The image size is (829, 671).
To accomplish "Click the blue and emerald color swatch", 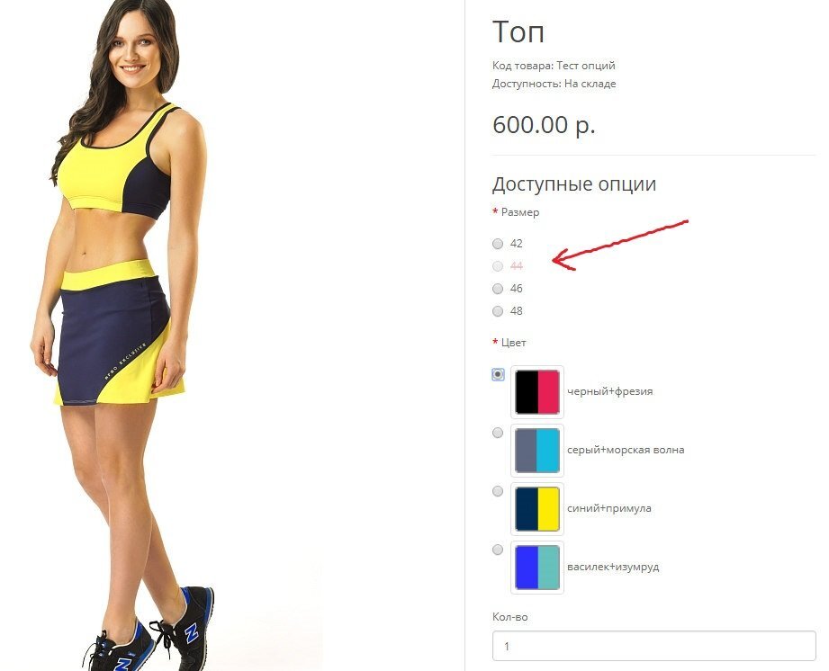I will coord(537,568).
